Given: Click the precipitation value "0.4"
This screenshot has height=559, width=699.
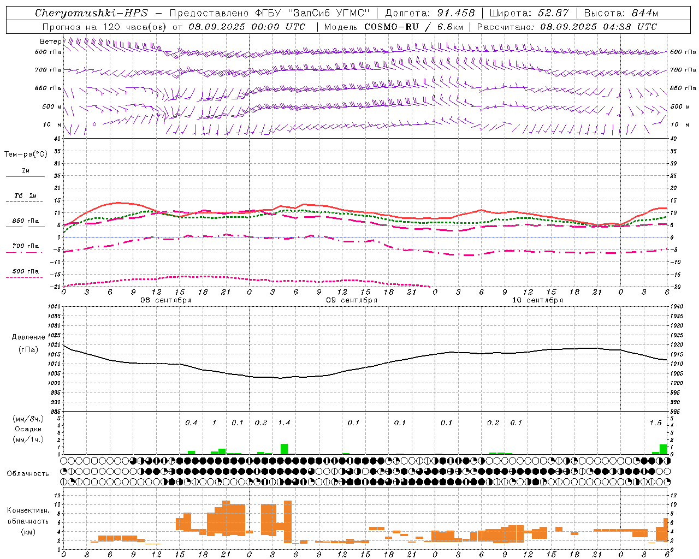Looking at the screenshot, I should pos(191,423).
